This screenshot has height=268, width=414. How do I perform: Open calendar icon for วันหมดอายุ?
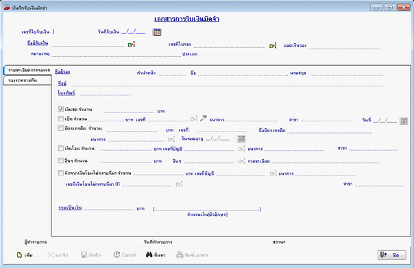(241, 138)
